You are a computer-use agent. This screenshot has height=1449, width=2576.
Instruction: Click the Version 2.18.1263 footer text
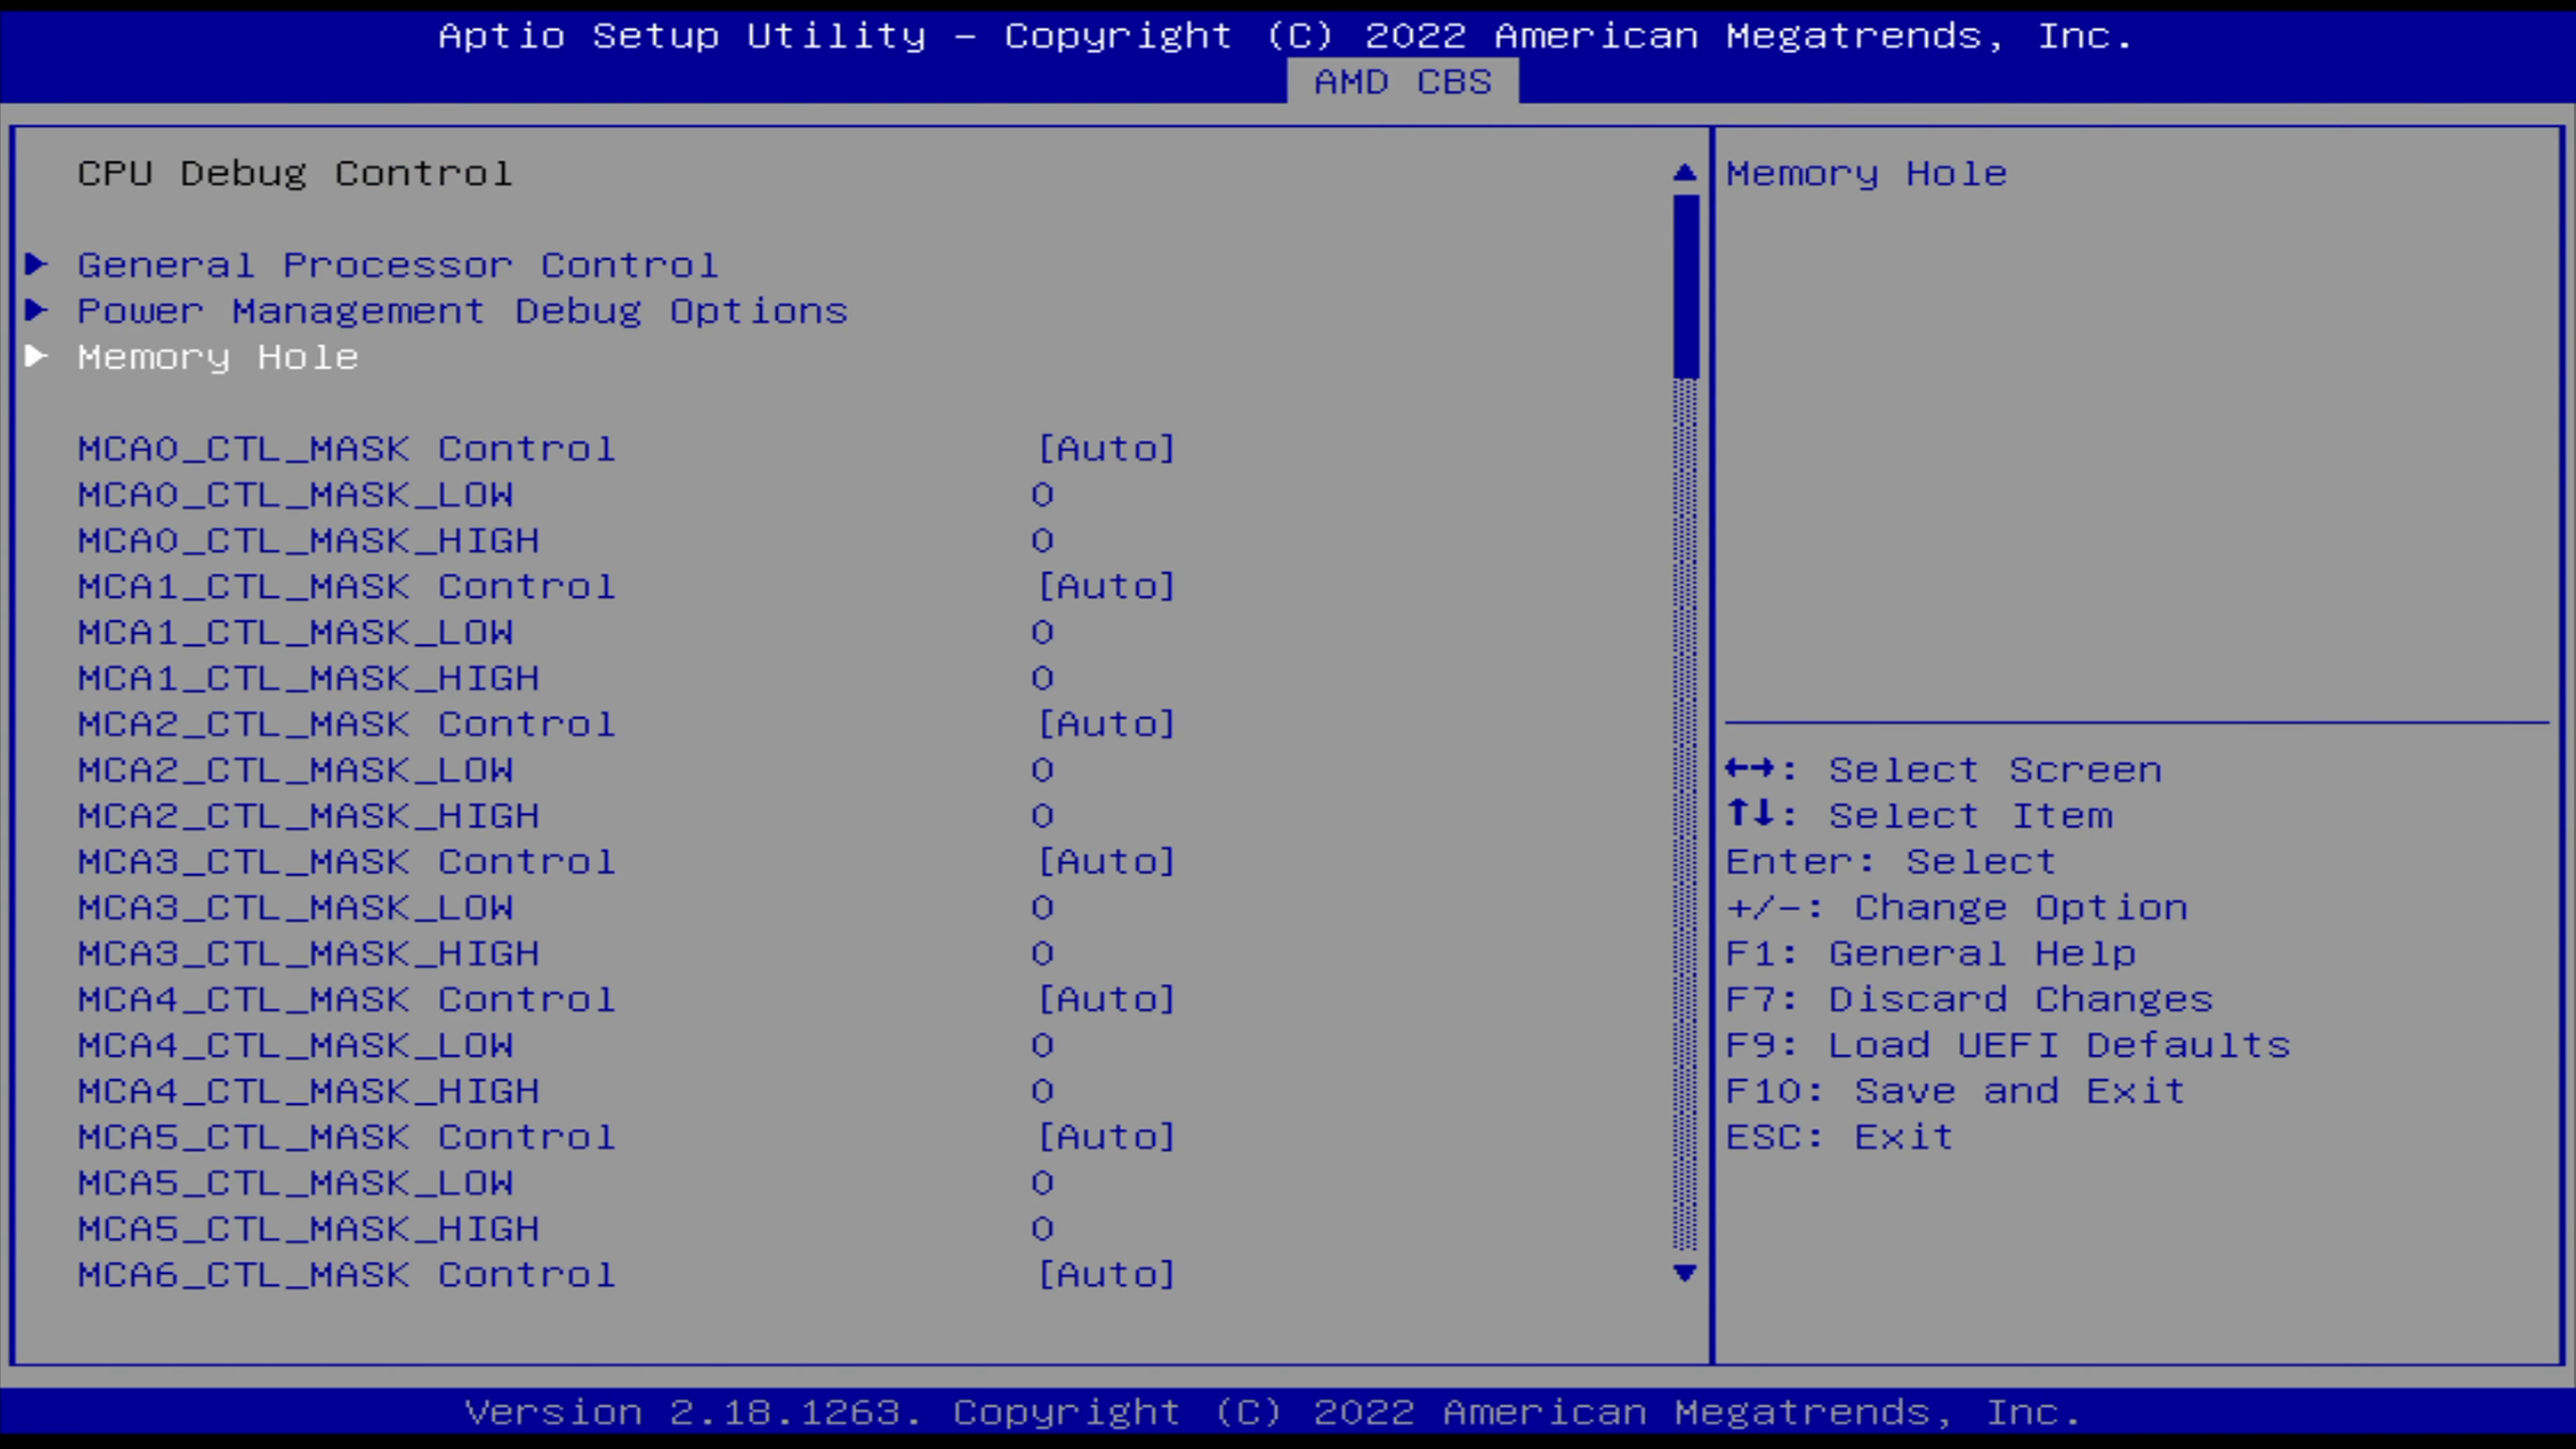coord(1273,1413)
